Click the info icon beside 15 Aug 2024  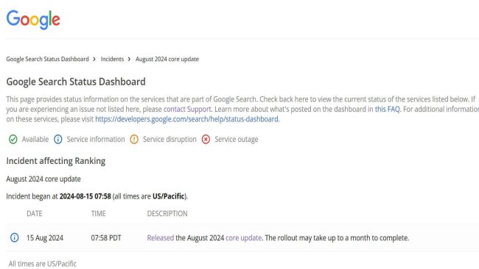[x=14, y=237]
